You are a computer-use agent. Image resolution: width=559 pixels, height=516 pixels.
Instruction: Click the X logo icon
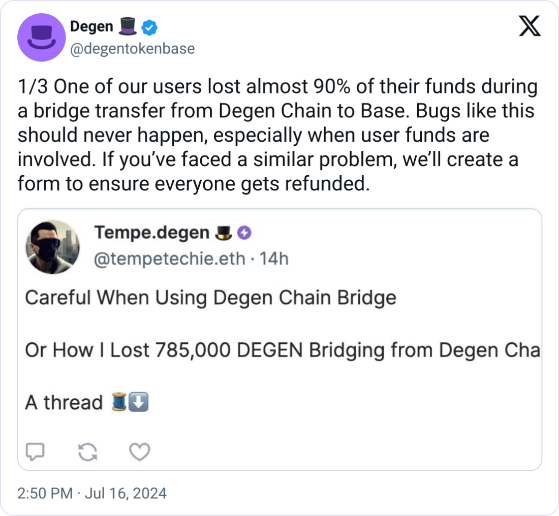(530, 26)
